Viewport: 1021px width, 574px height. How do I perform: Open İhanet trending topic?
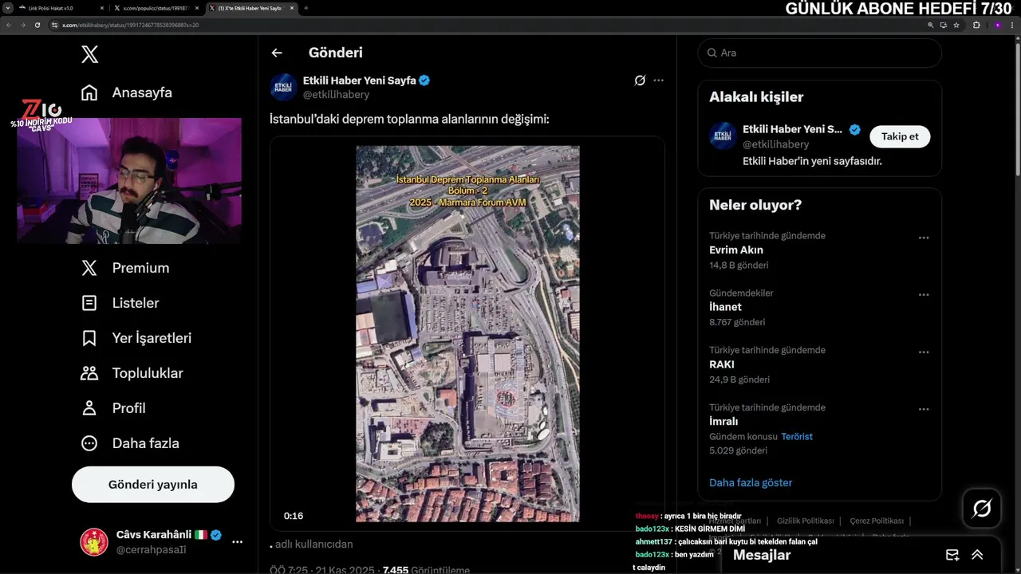(x=725, y=307)
